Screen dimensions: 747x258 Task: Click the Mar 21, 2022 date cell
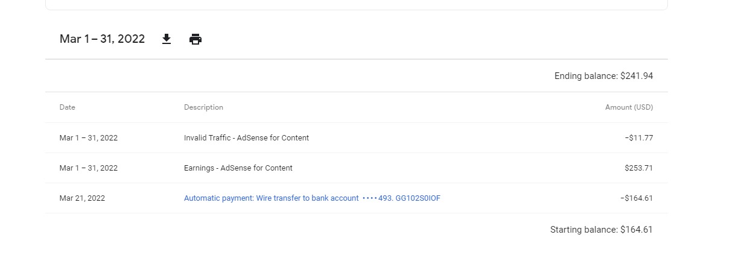(x=82, y=198)
